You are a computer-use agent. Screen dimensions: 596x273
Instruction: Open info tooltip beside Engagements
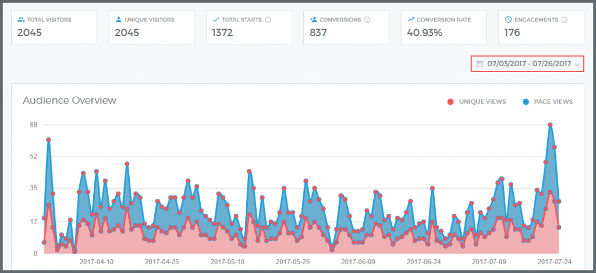563,20
